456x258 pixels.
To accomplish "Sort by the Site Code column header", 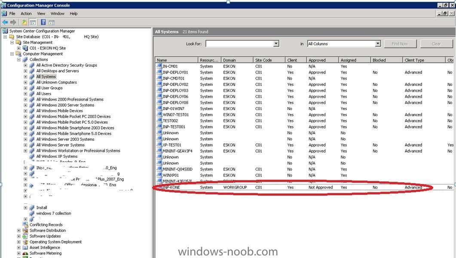I will [x=269, y=60].
